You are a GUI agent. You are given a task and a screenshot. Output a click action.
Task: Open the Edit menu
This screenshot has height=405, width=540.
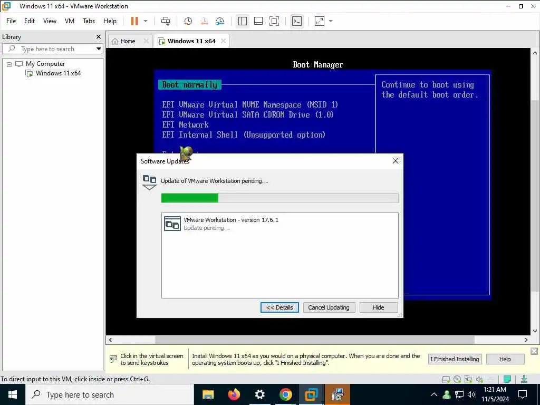30,21
